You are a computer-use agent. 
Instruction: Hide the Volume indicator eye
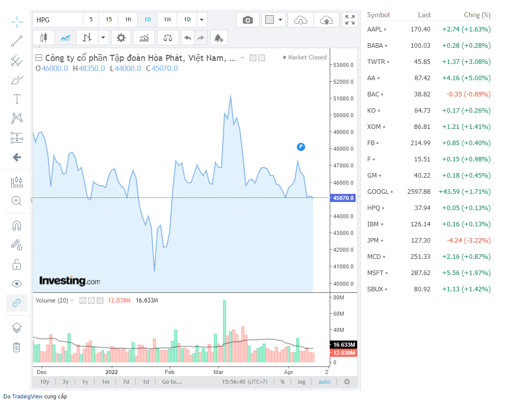click(x=83, y=300)
